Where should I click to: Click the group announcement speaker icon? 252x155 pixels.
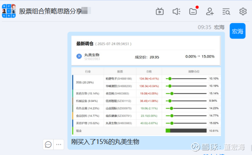coord(176,12)
